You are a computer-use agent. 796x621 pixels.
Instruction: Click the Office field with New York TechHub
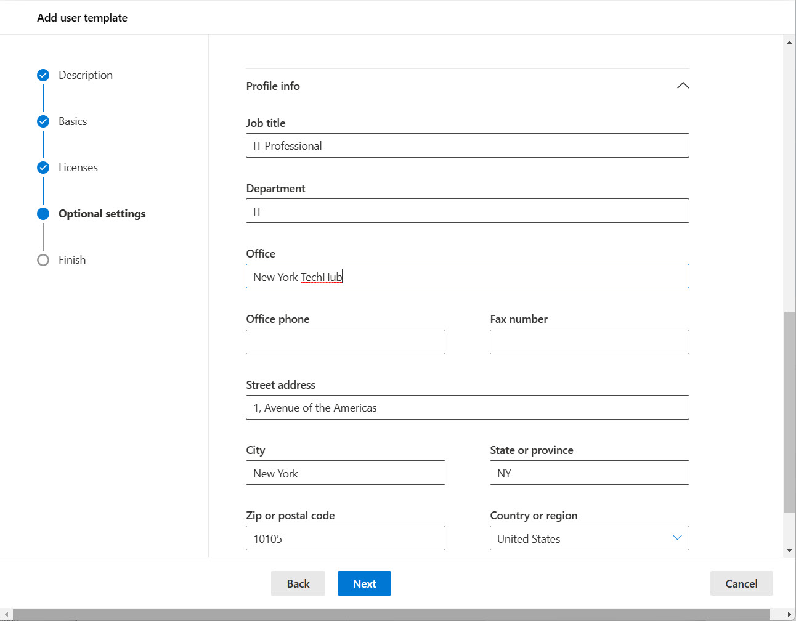[467, 276]
